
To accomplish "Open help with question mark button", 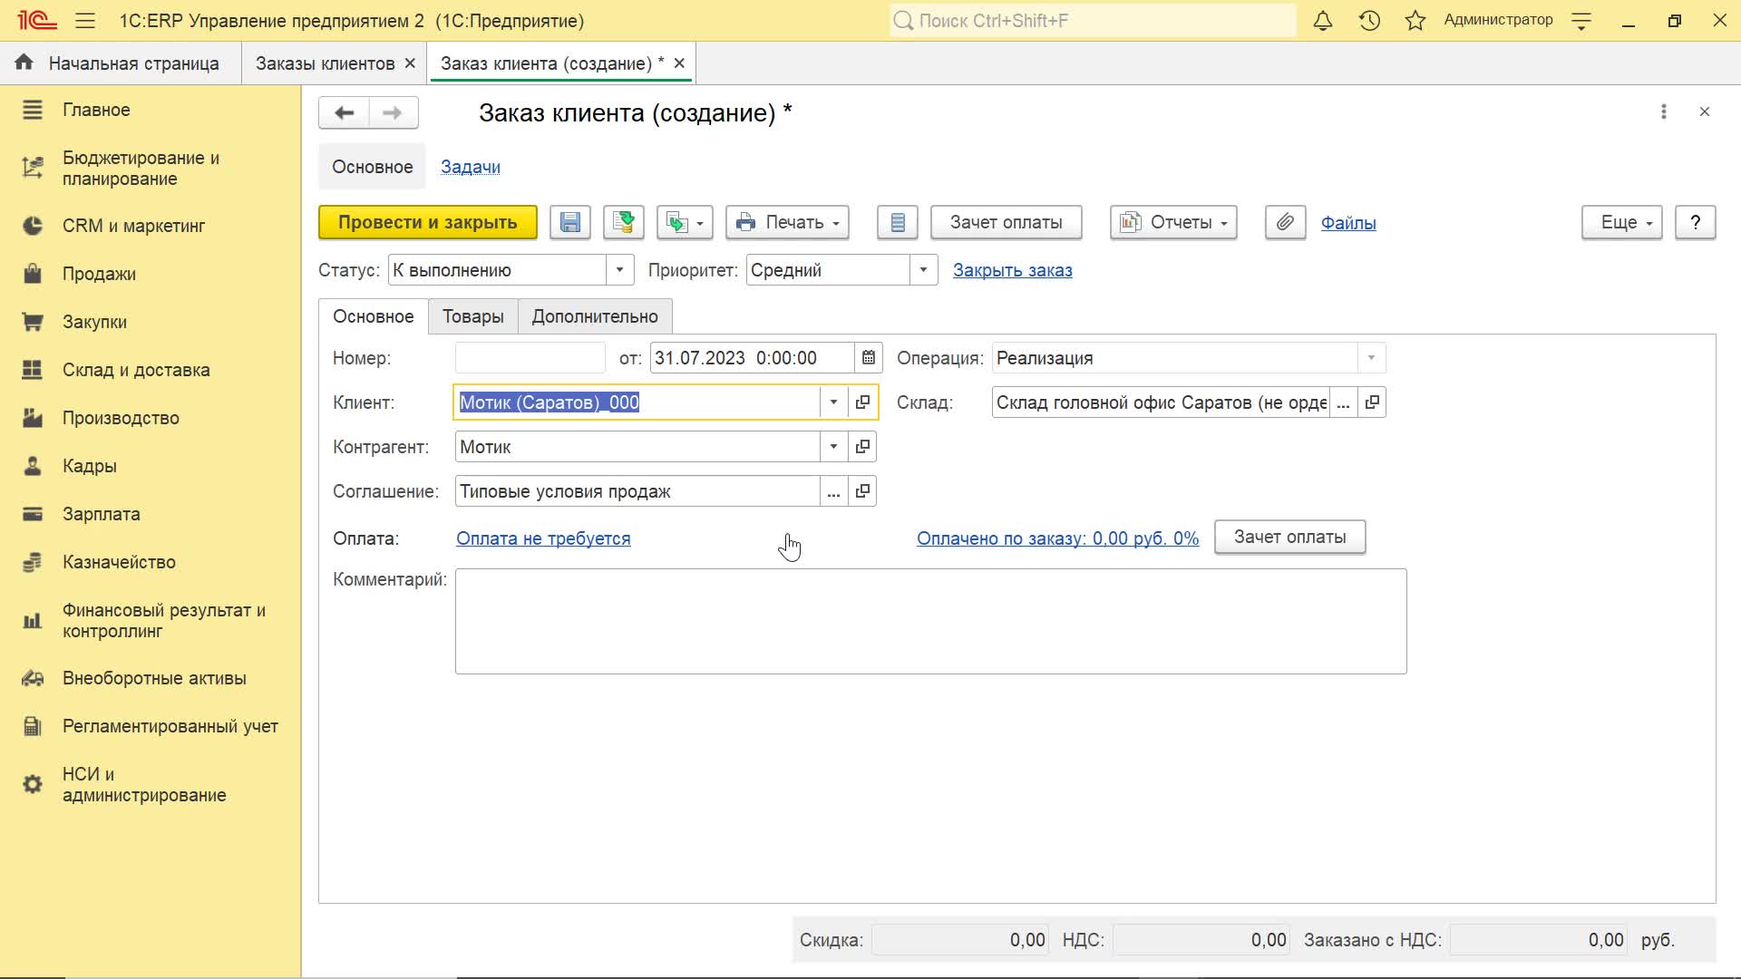I will point(1695,222).
